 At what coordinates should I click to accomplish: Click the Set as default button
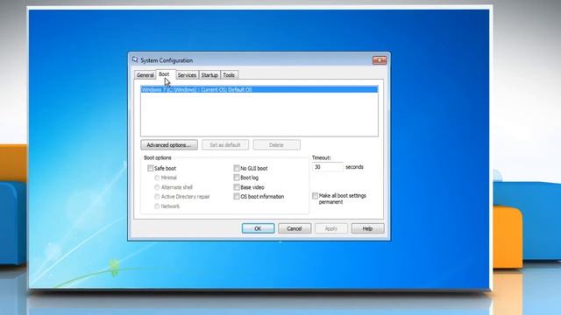click(x=225, y=145)
